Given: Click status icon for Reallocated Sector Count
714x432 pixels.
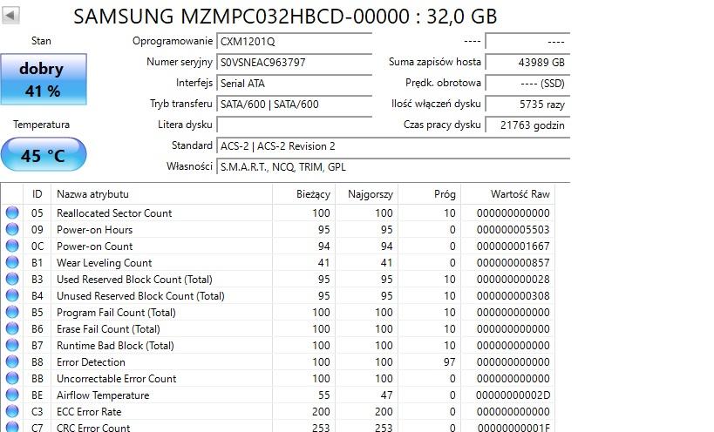Looking at the screenshot, I should point(12,213).
